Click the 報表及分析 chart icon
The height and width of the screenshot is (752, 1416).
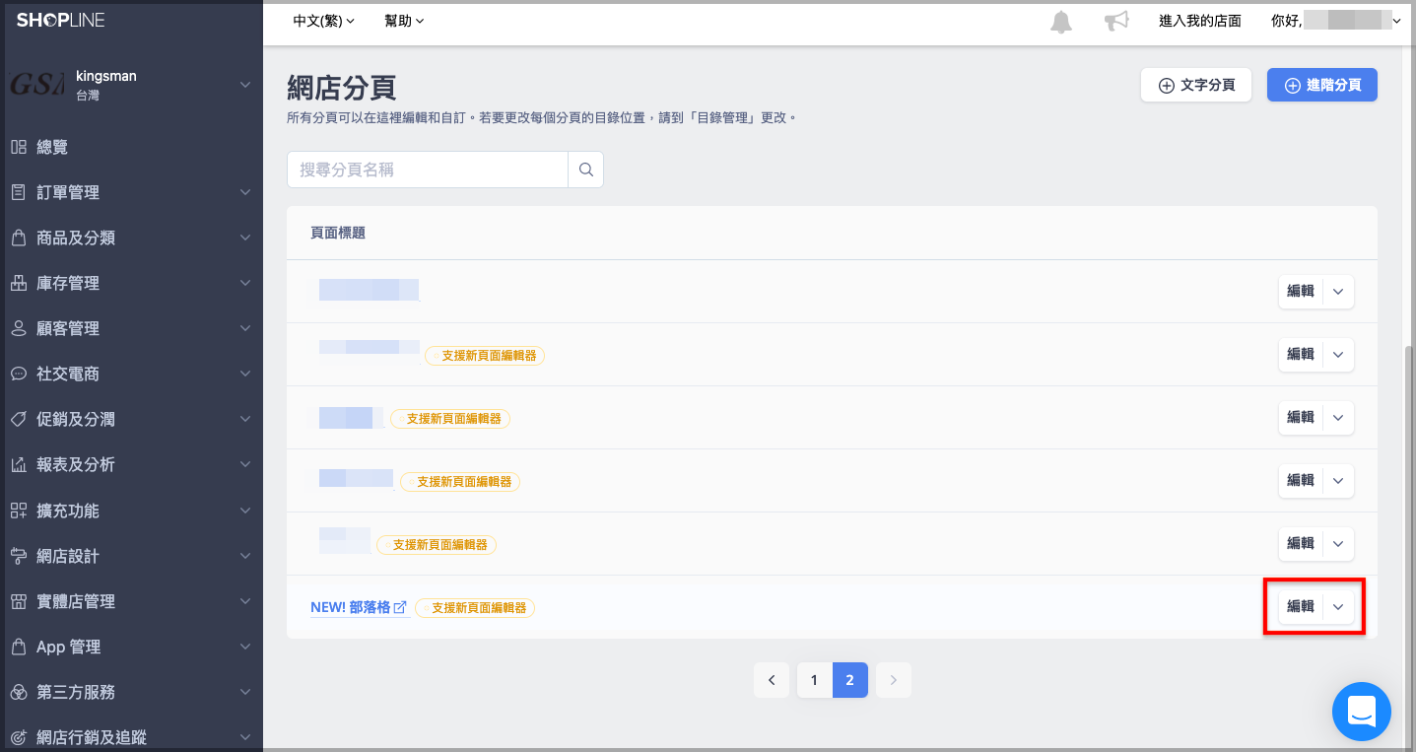tap(19, 464)
